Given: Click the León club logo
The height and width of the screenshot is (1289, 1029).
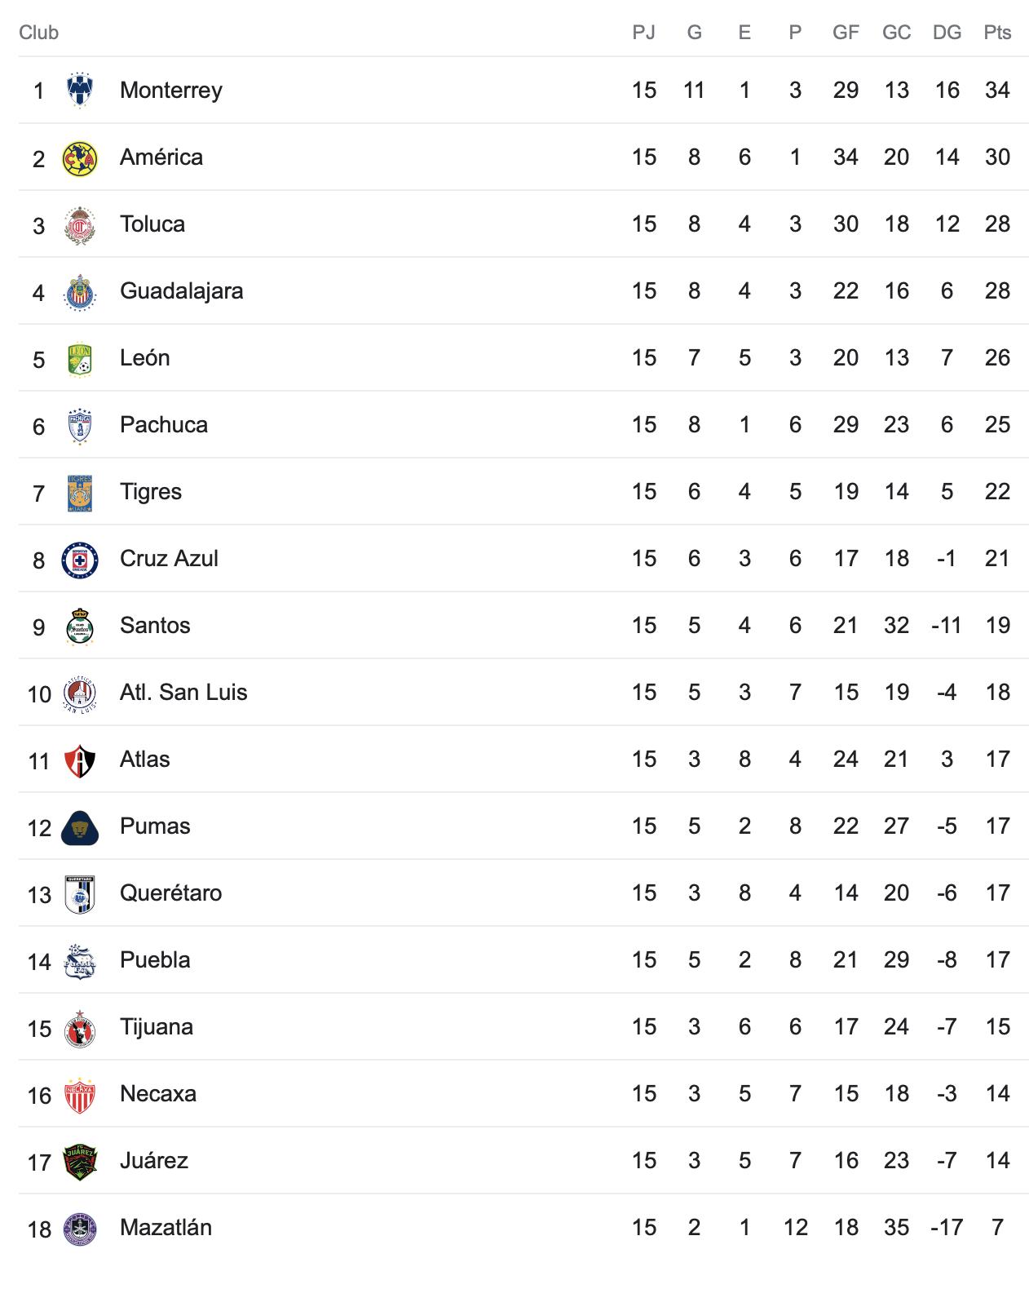Looking at the screenshot, I should coord(80,358).
